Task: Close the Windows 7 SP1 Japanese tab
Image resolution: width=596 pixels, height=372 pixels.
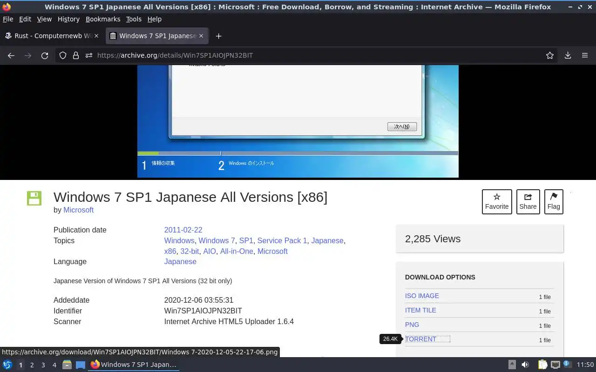Action: coord(201,36)
